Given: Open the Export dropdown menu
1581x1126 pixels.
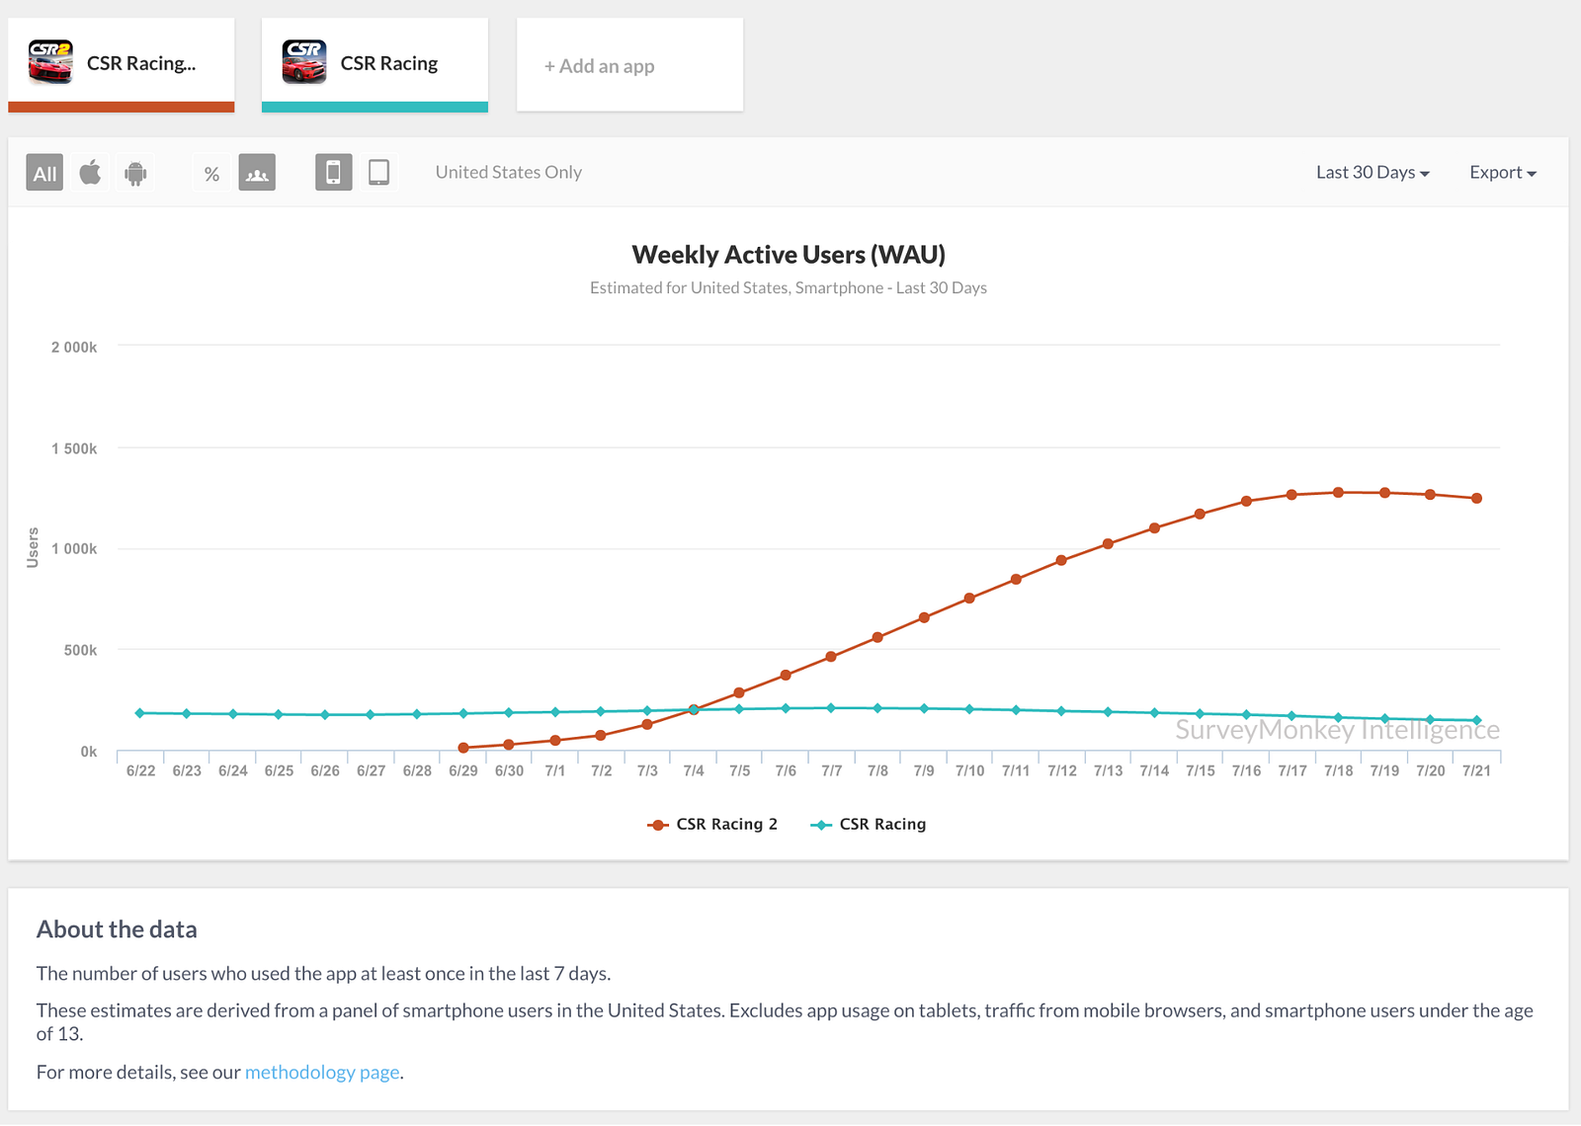Looking at the screenshot, I should tap(1502, 173).
